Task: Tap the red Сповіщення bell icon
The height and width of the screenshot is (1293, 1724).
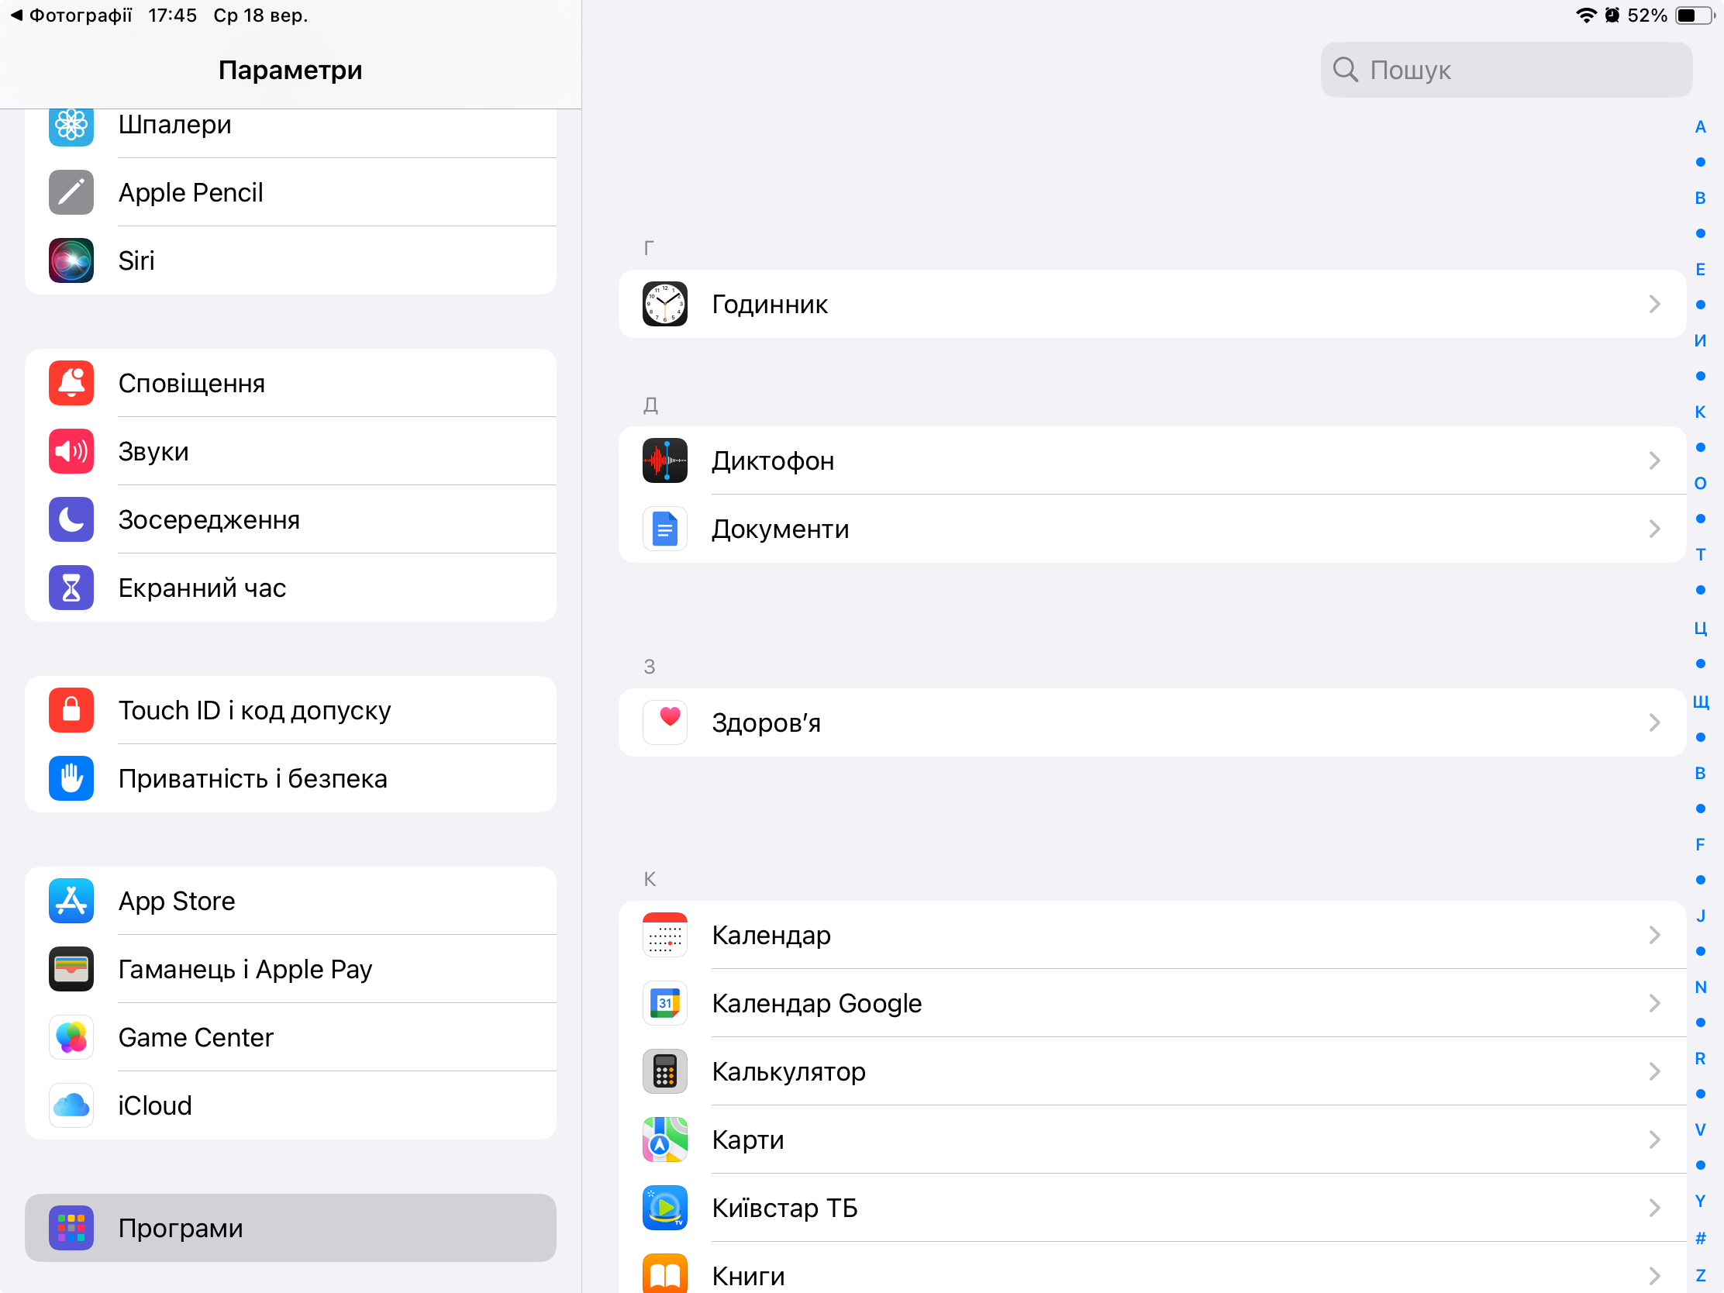Action: click(x=71, y=384)
